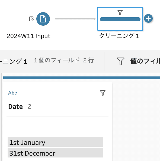Add a new step with the plus button
The height and width of the screenshot is (161, 160).
click(148, 18)
